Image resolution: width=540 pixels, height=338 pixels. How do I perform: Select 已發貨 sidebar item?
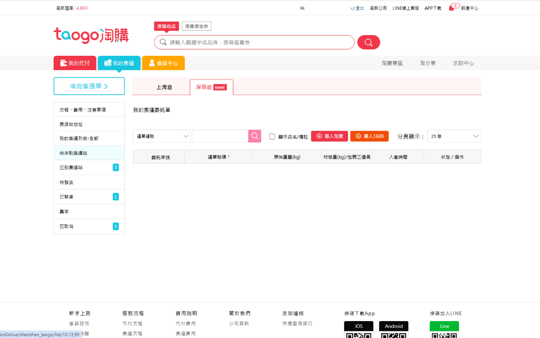tap(89, 197)
